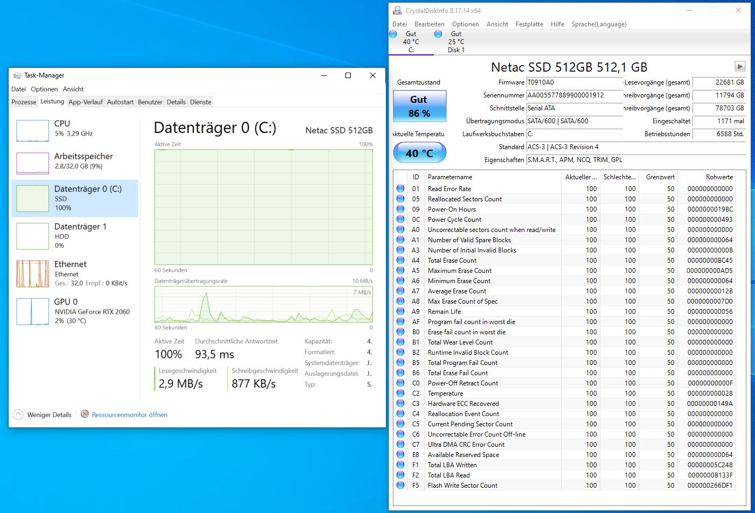Select Datenträger 1 HDD in the sidebar
The image size is (755, 513).
74,236
